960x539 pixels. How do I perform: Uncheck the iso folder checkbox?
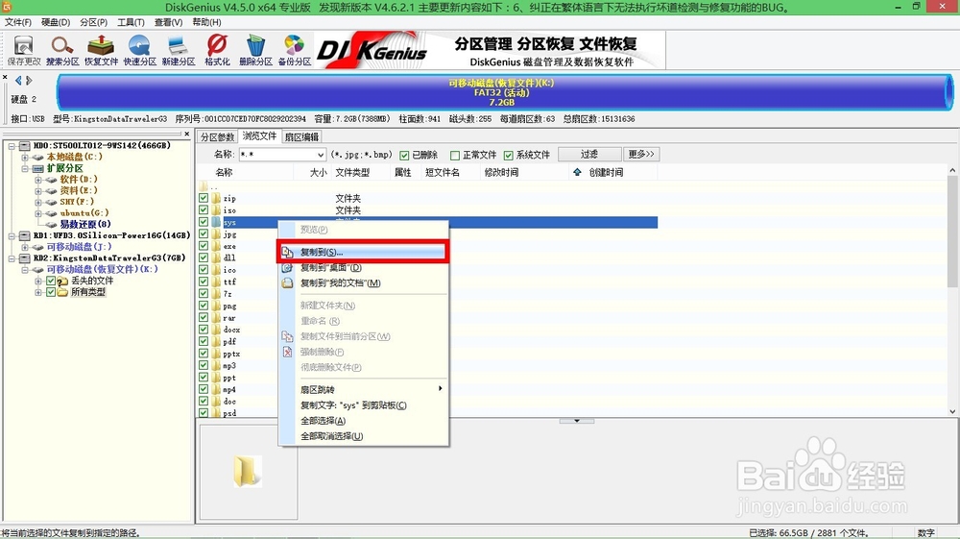(x=204, y=209)
